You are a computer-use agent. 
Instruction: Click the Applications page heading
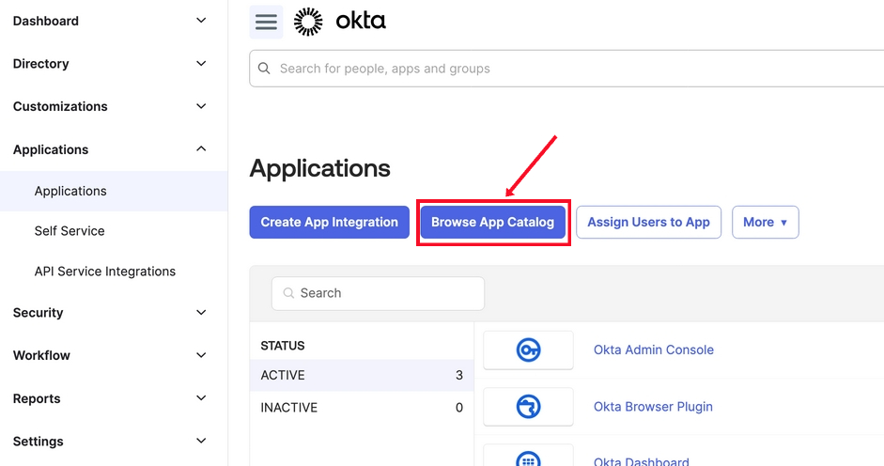(x=319, y=168)
